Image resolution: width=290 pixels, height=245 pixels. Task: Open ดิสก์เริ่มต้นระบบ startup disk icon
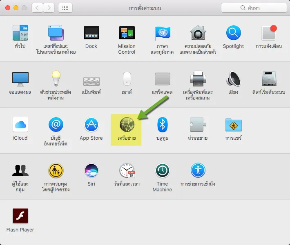click(x=269, y=79)
